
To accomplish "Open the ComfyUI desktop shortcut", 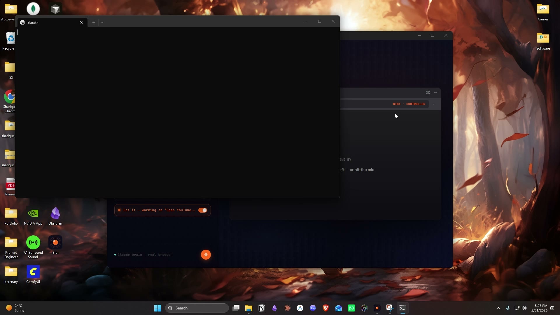I will pos(33,274).
